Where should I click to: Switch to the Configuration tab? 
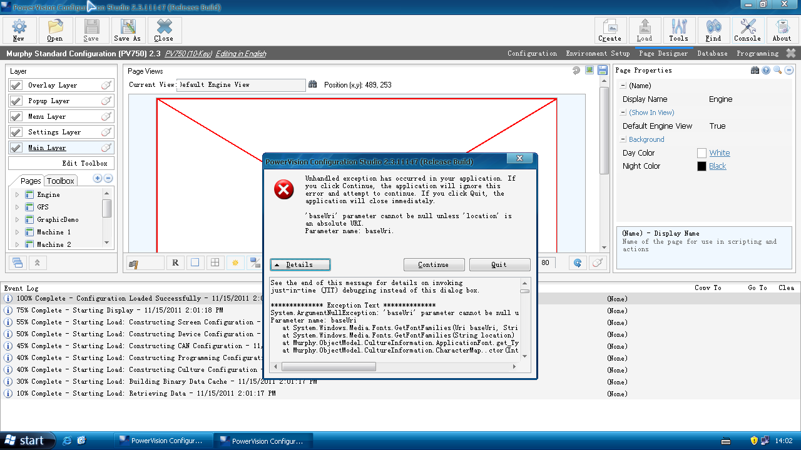coord(532,54)
